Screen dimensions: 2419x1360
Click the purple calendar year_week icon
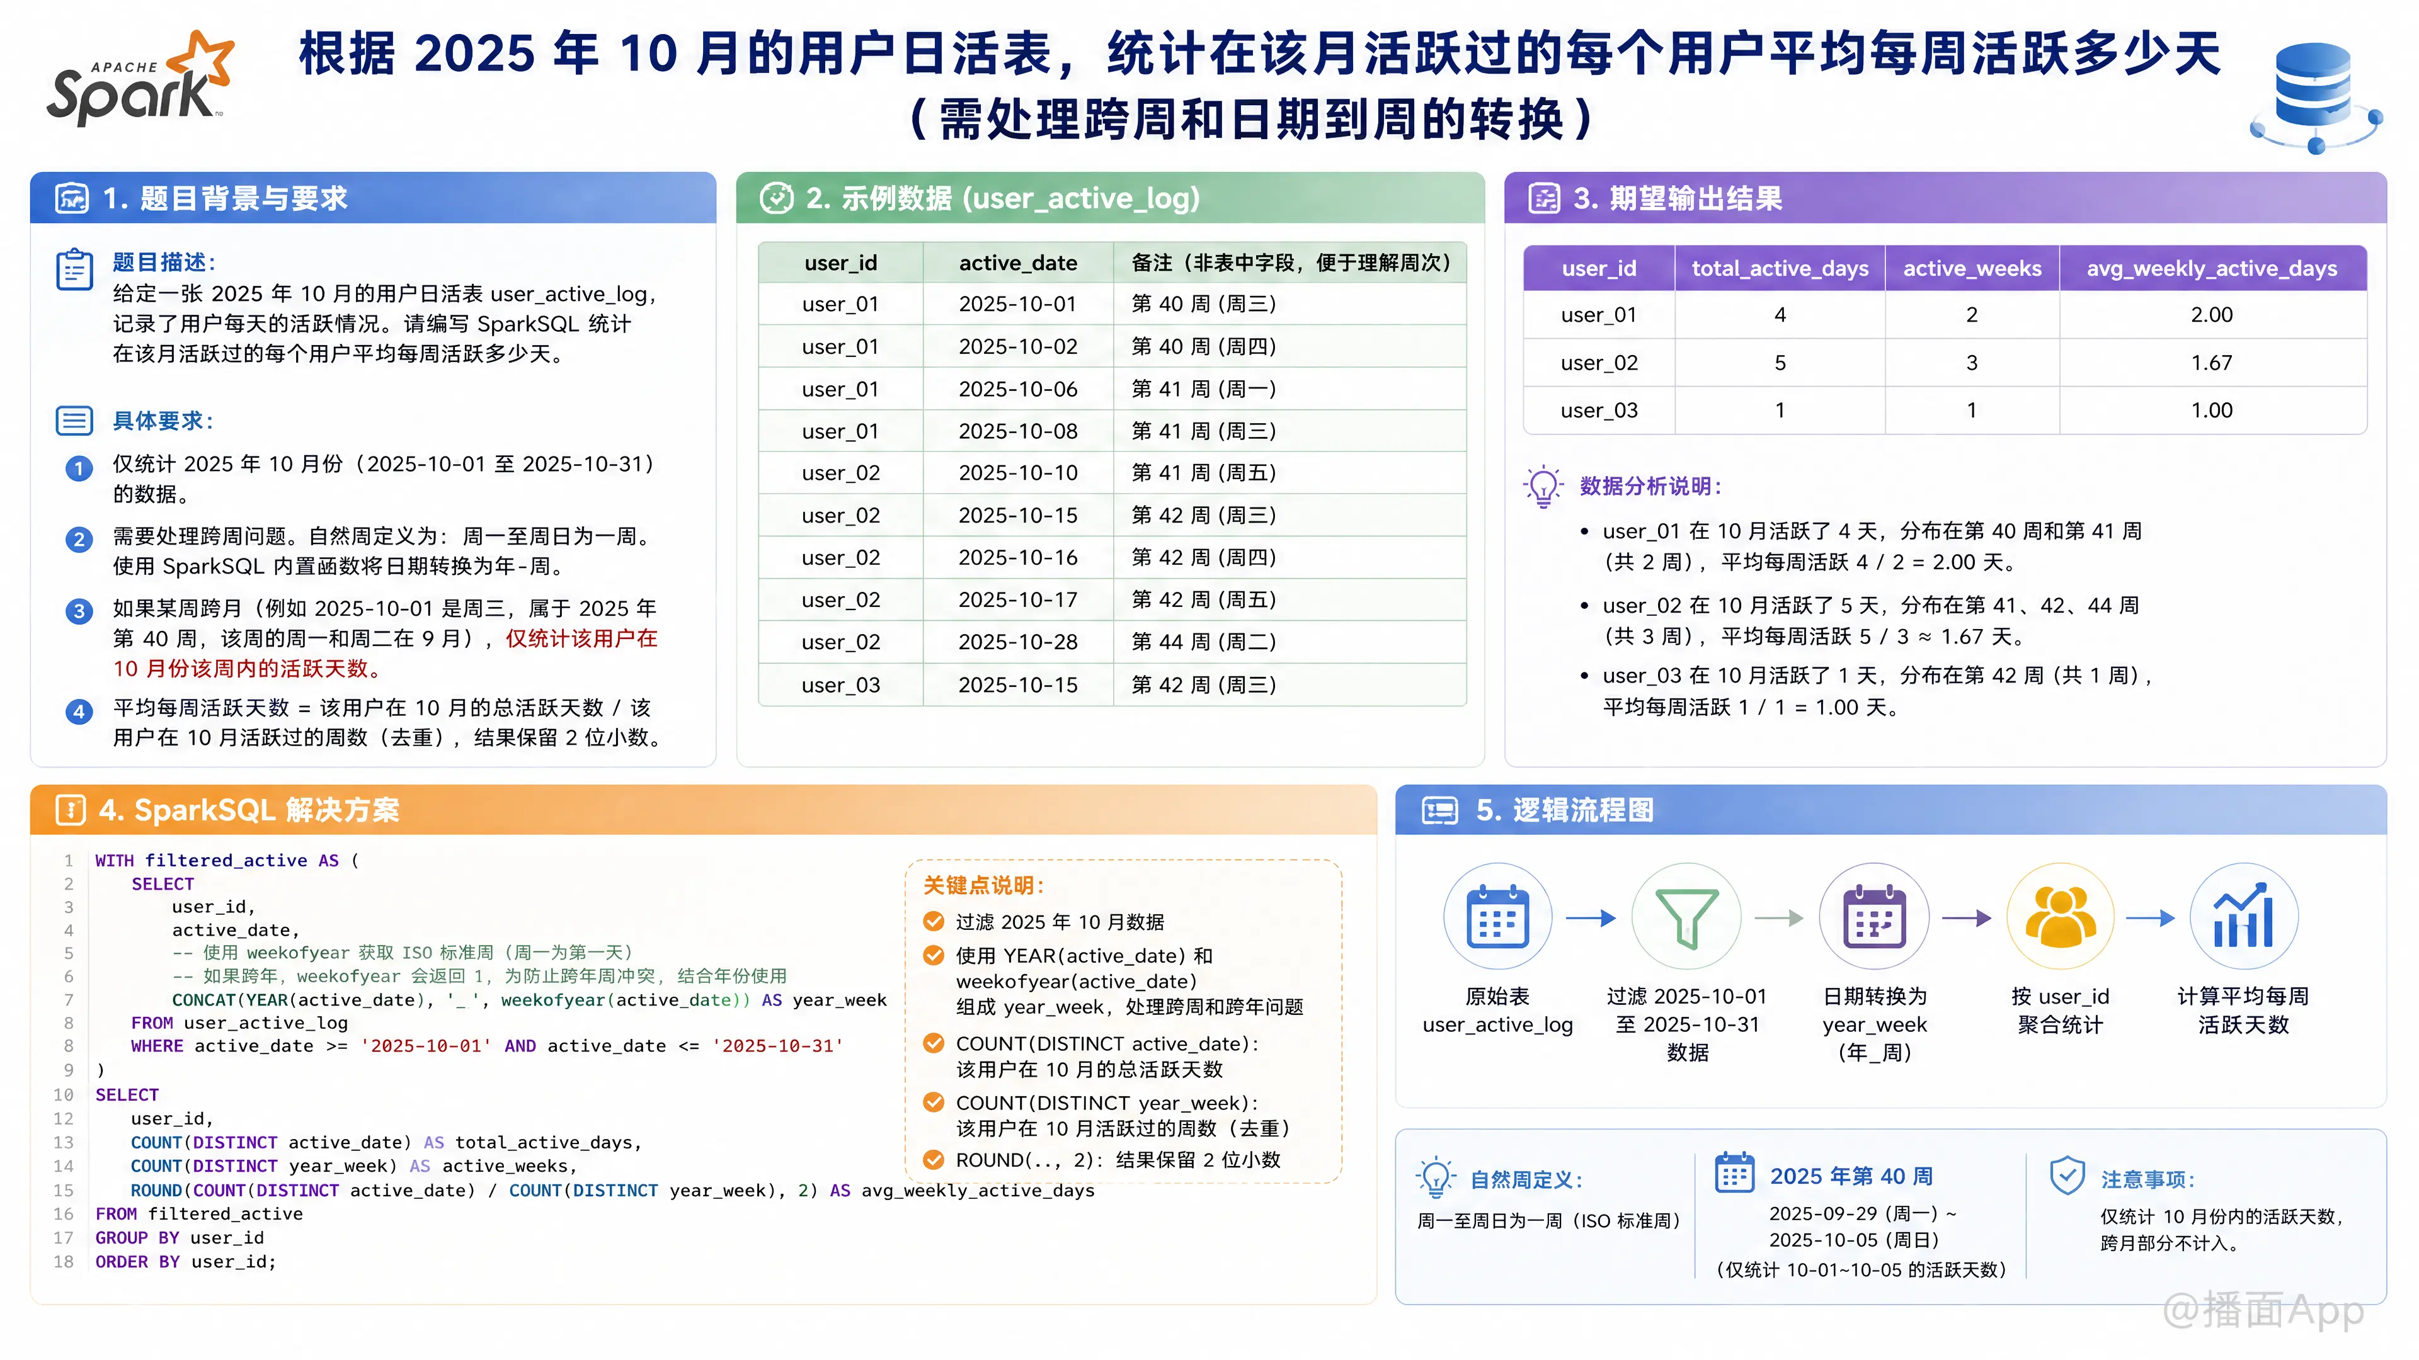(1874, 917)
